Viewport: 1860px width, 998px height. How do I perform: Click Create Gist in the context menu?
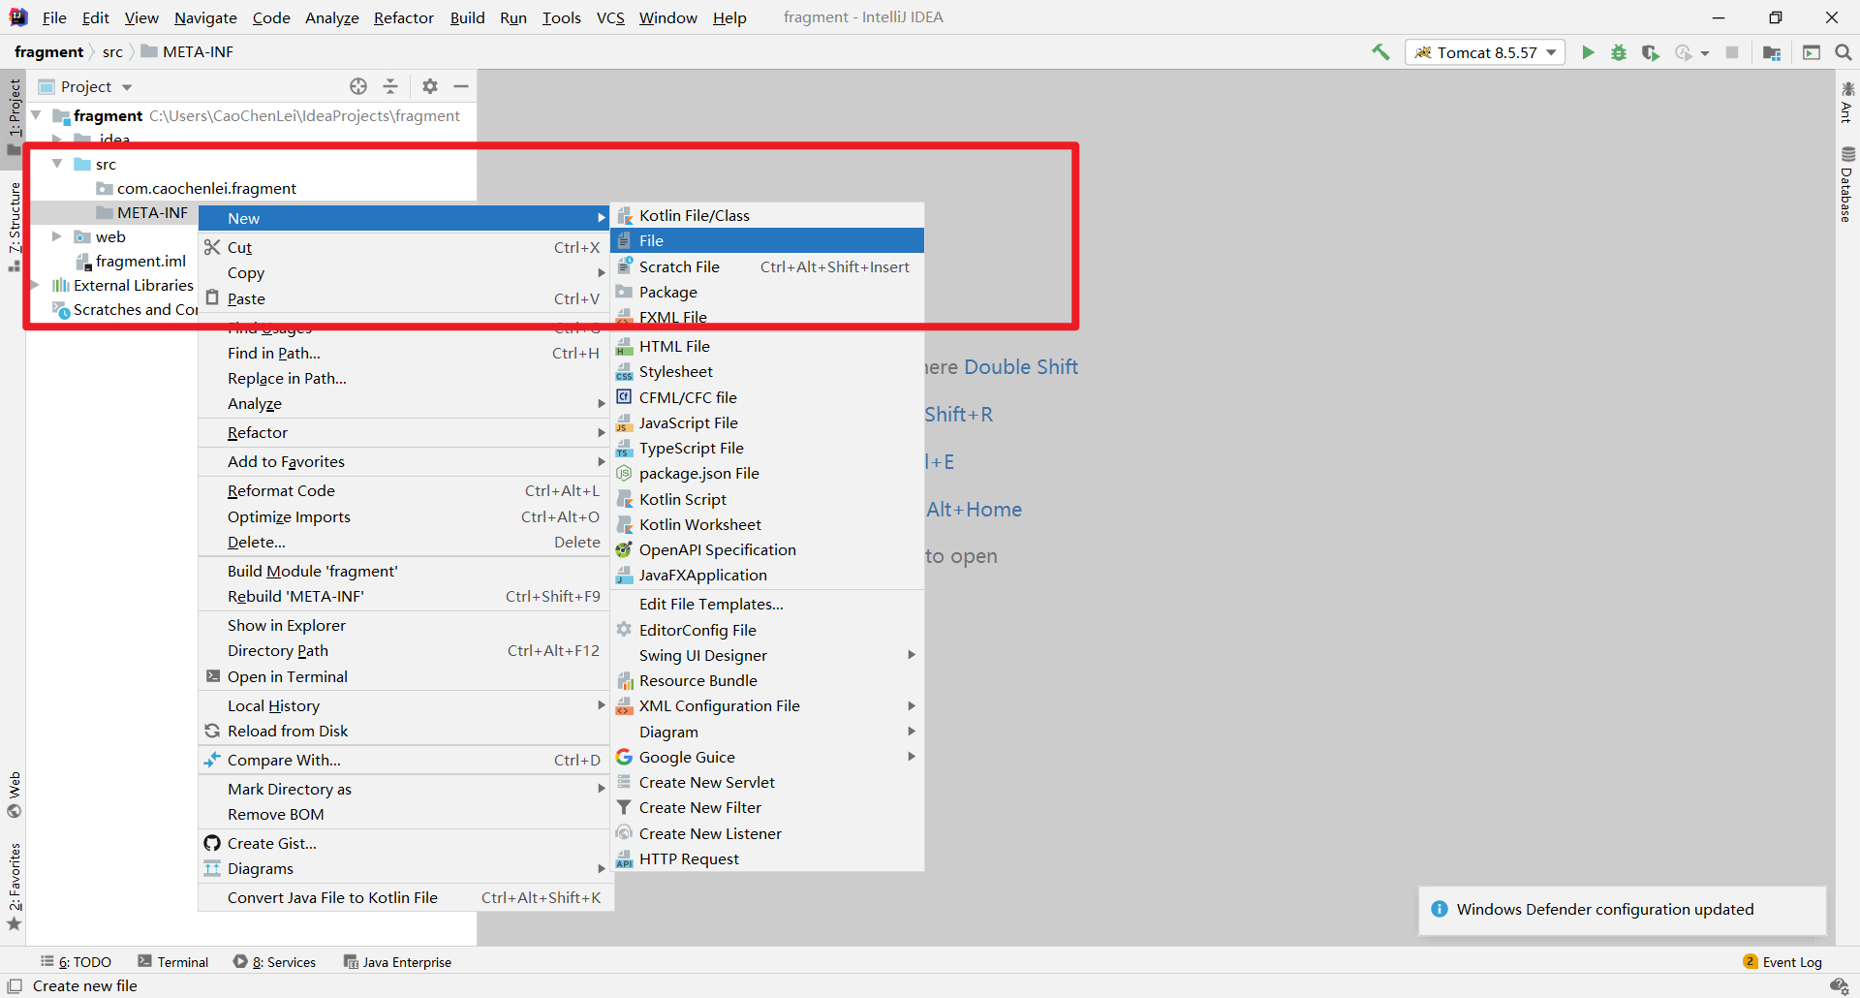[x=405, y=843]
